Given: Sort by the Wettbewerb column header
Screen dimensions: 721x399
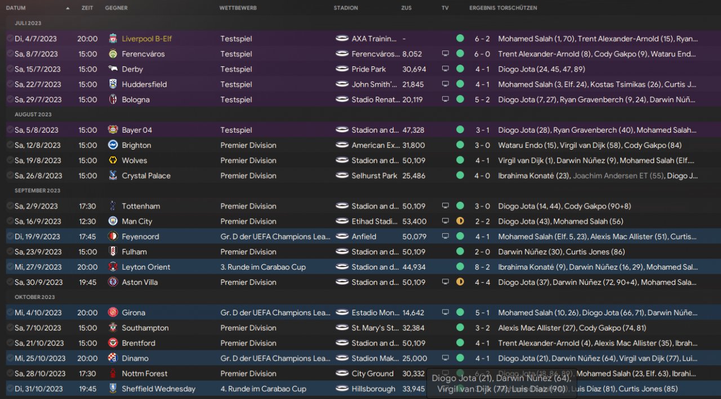Looking at the screenshot, I should pos(238,8).
